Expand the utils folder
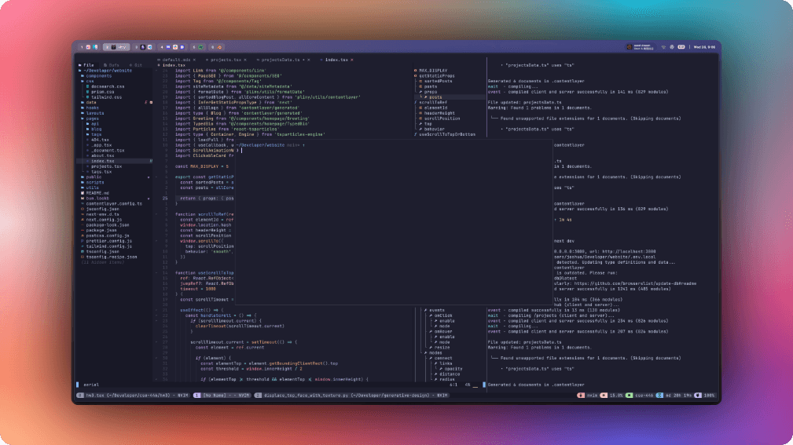Image resolution: width=793 pixels, height=445 pixels. (92, 188)
